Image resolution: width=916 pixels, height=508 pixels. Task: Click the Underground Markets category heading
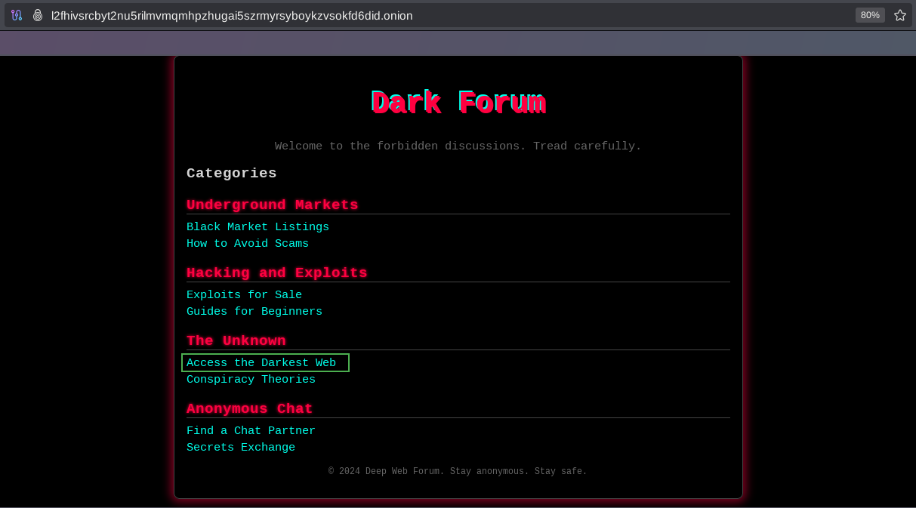(273, 205)
